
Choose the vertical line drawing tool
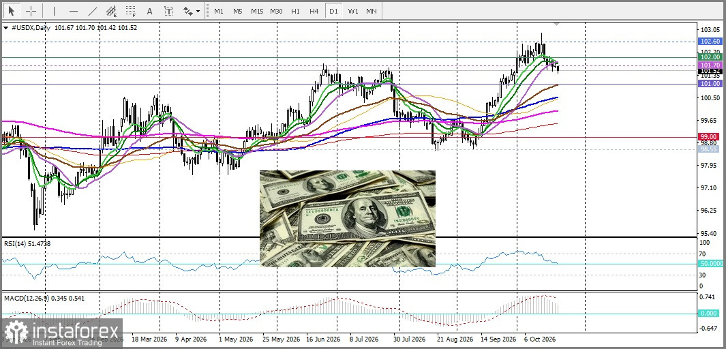point(54,11)
